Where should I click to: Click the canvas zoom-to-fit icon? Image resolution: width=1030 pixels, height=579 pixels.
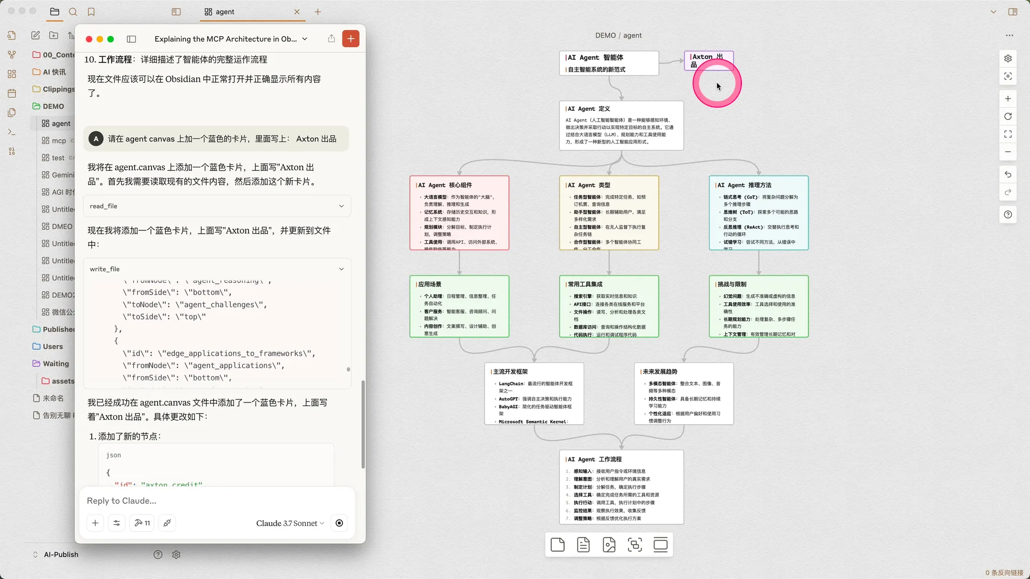[1008, 134]
